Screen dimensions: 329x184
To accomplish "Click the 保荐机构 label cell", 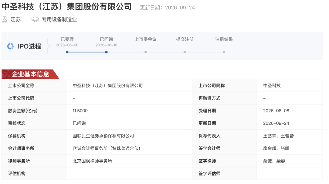I will tap(34, 136).
